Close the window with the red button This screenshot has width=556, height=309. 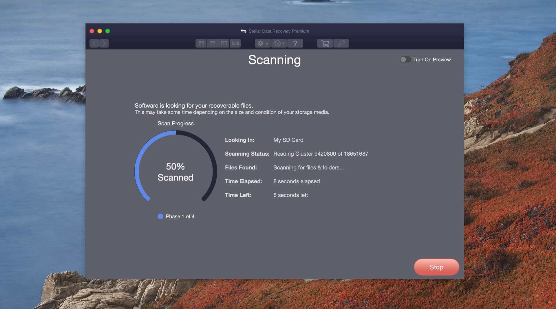[x=92, y=31]
